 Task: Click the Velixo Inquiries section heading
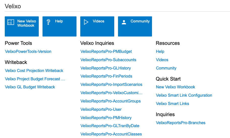(97, 43)
